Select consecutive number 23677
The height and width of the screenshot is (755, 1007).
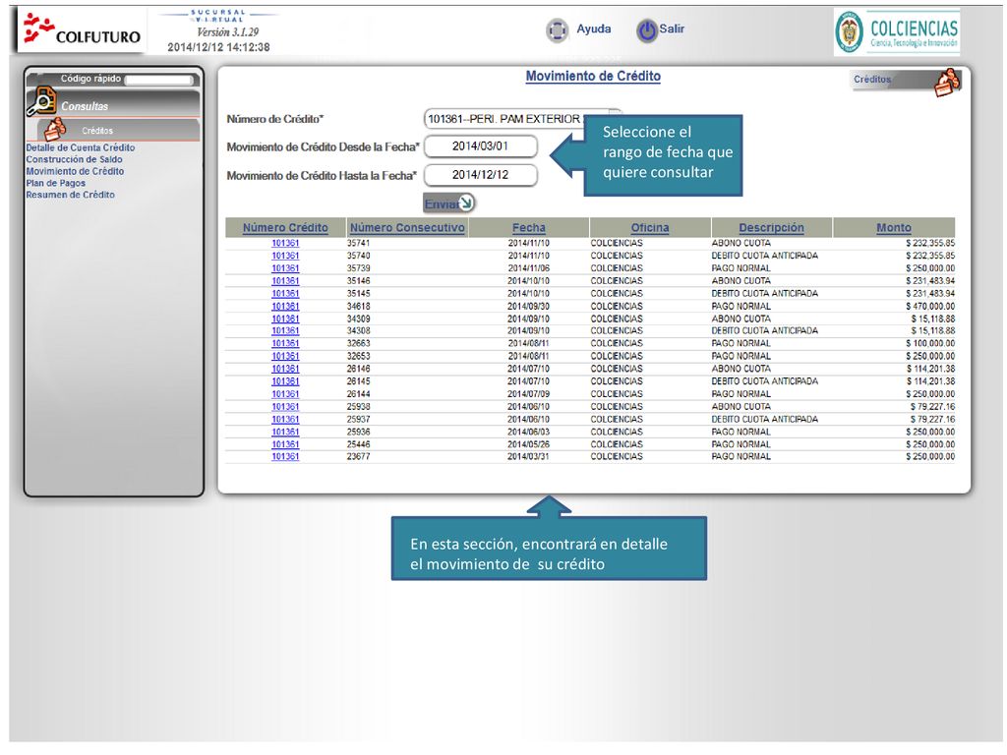pos(358,456)
